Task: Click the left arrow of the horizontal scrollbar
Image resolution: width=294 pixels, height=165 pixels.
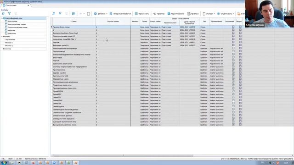Action: (x=52, y=155)
